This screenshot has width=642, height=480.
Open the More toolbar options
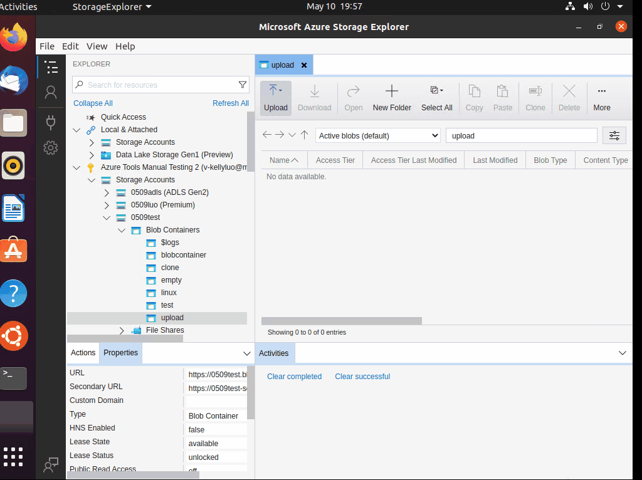point(601,98)
